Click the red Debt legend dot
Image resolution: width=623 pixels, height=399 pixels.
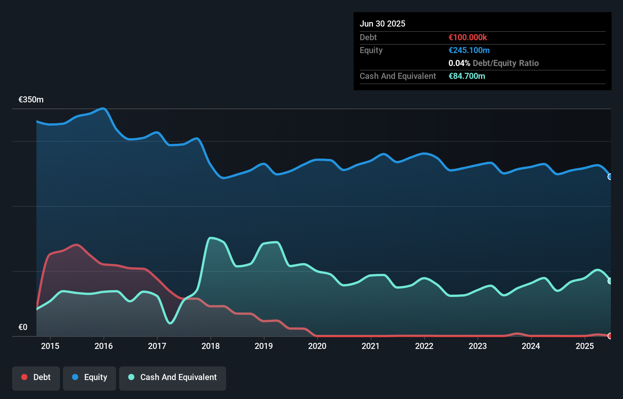[24, 377]
